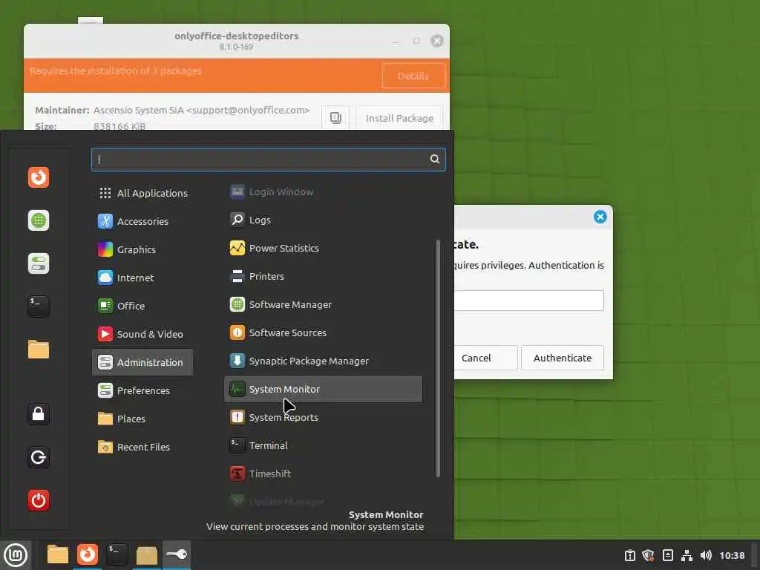
Task: Click the applications list scrollbar
Action: point(438,358)
